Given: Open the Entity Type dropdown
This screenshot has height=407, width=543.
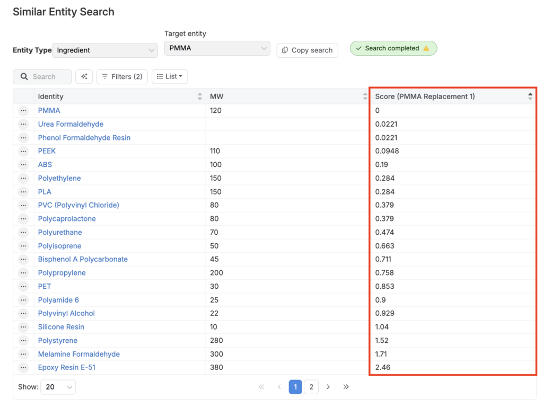Looking at the screenshot, I should pos(105,50).
